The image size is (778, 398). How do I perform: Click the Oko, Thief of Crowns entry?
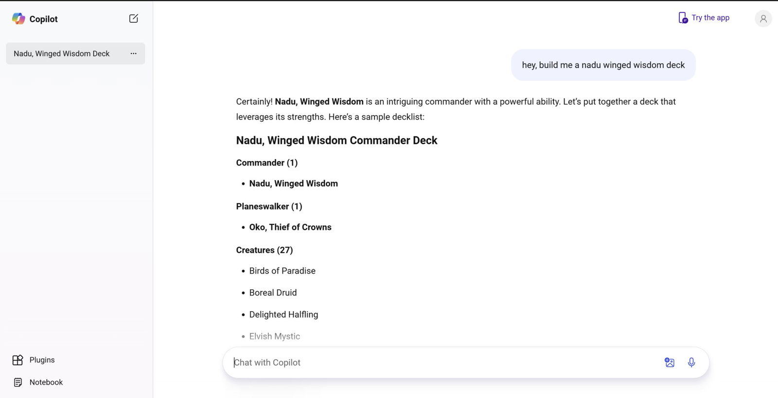[290, 227]
